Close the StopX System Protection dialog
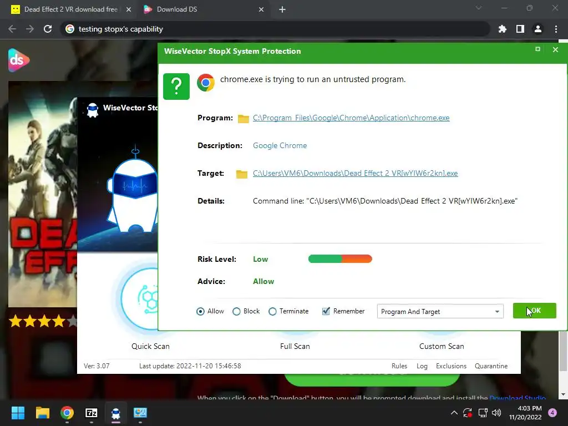The image size is (568, 426). [x=555, y=49]
